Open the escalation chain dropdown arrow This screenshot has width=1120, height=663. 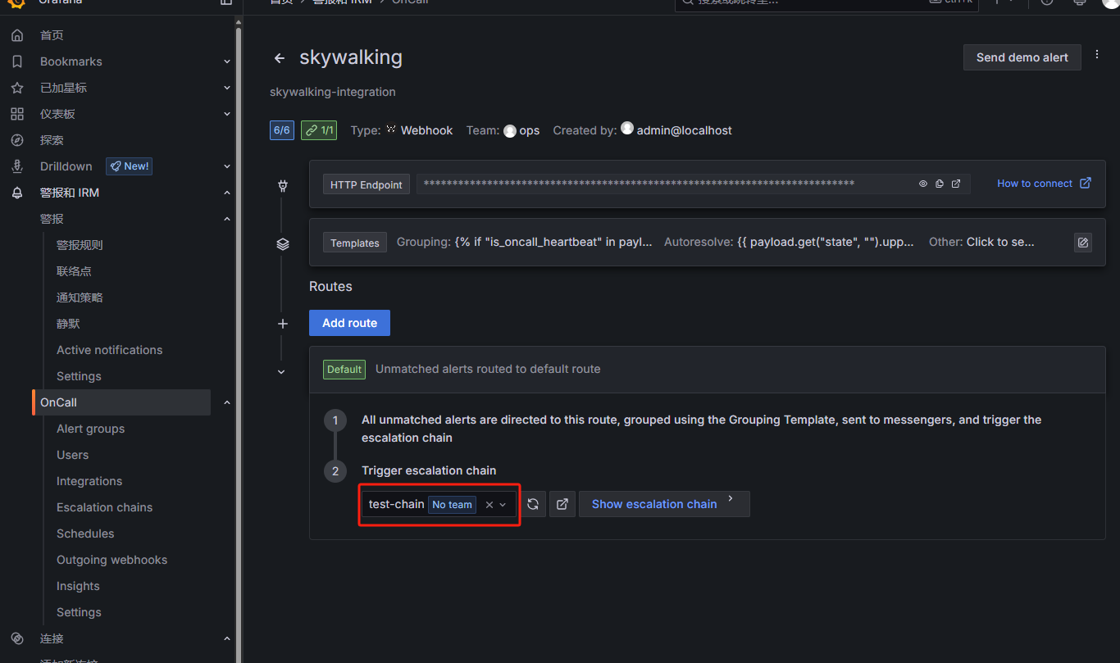tap(503, 505)
